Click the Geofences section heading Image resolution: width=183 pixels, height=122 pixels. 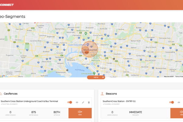coord(11,94)
